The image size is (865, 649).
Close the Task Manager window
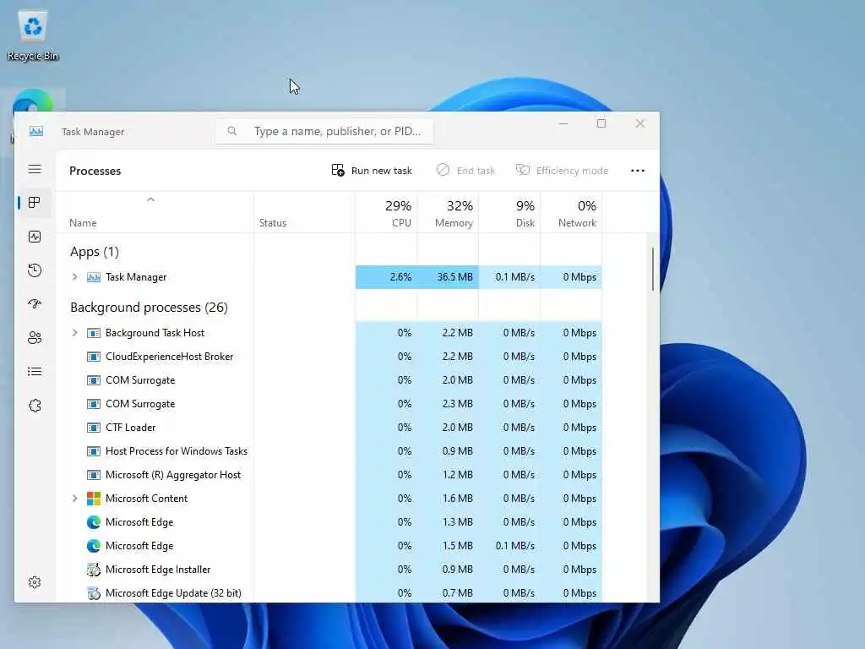pos(640,123)
